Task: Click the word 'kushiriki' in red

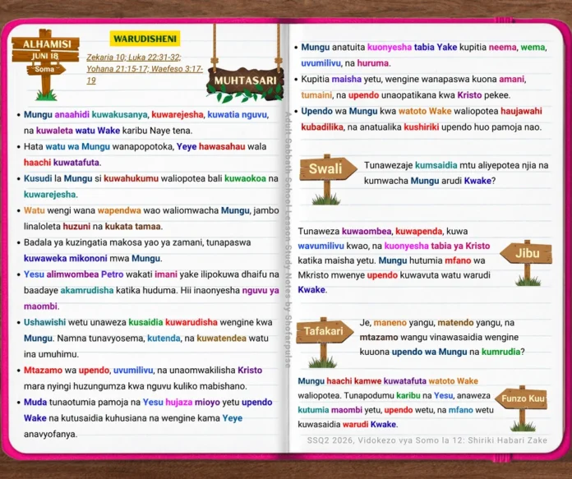Action: (x=422, y=127)
